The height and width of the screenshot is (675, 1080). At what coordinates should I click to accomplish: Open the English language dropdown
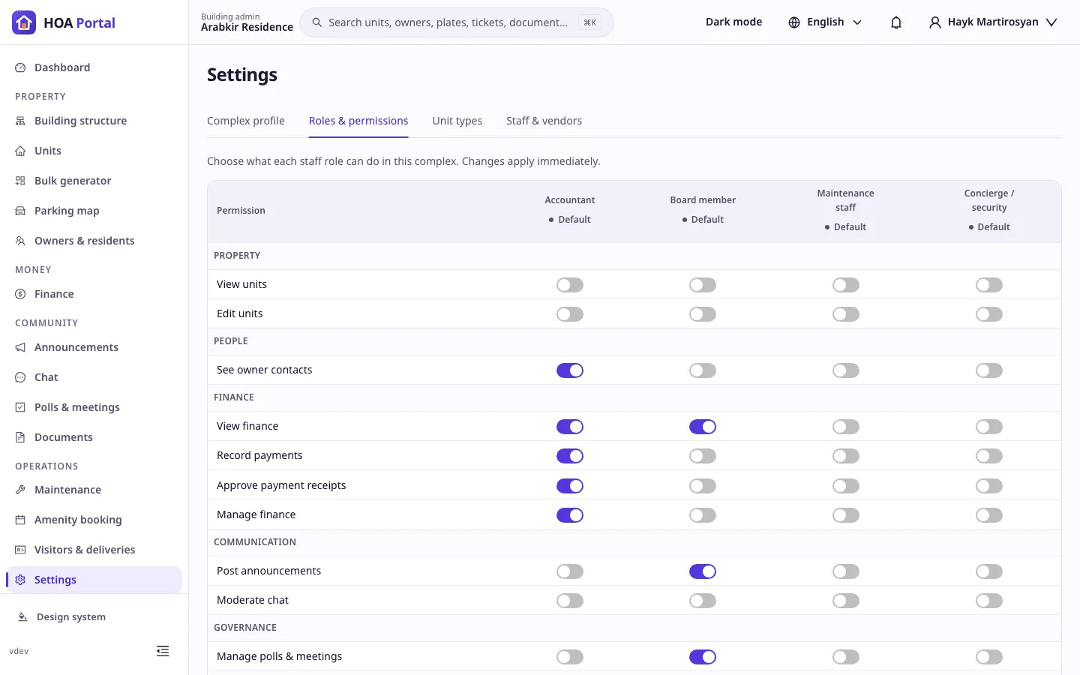(x=825, y=22)
